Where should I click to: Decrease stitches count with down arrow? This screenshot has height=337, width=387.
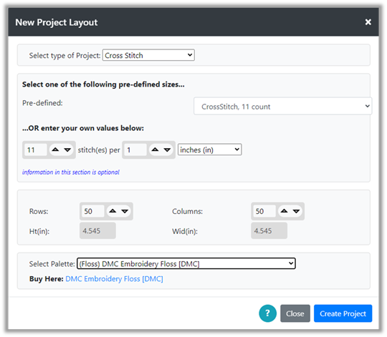(x=67, y=150)
